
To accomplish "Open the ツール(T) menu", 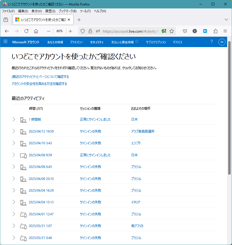I will click(85, 11).
